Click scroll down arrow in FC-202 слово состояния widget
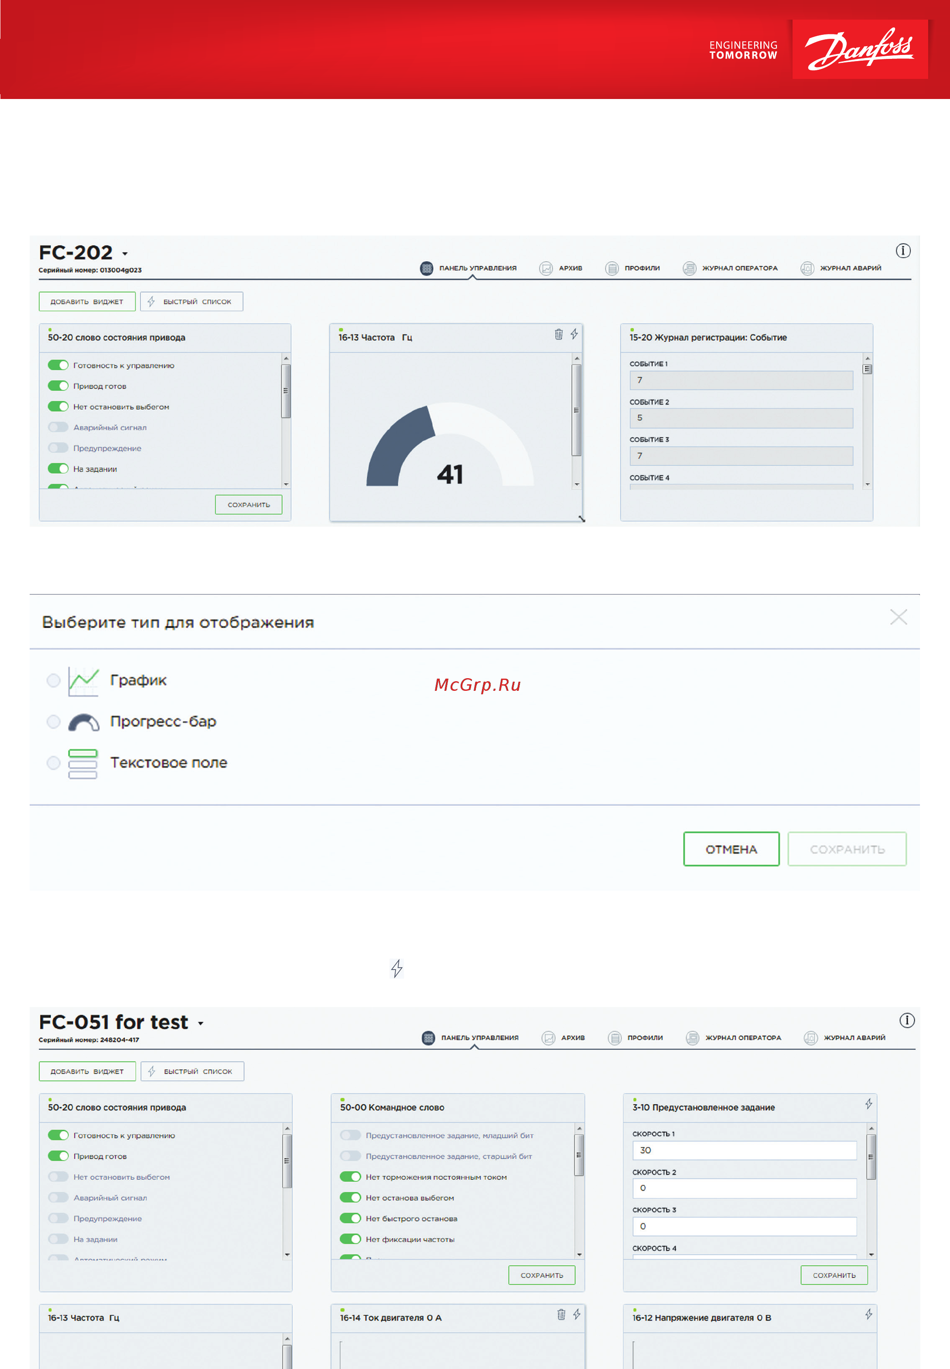The width and height of the screenshot is (950, 1369). click(286, 485)
